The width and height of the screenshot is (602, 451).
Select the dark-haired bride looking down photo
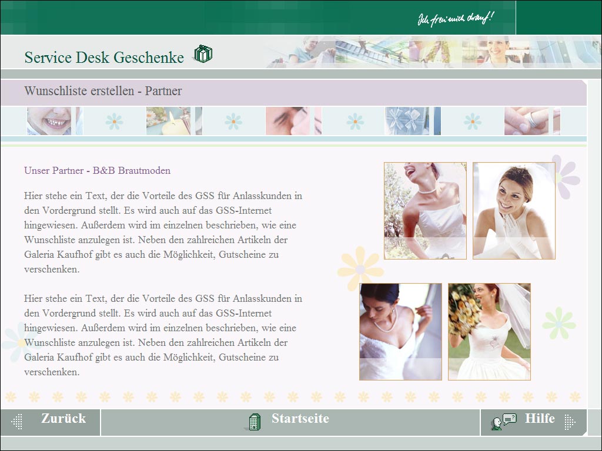[400, 332]
